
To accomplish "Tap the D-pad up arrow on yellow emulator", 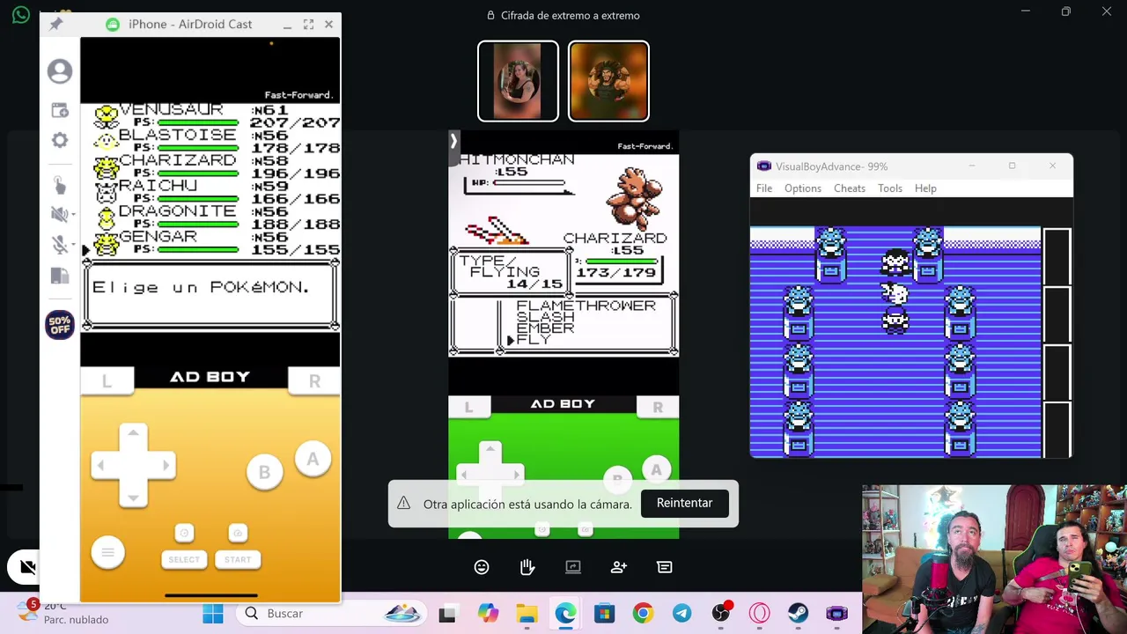I will (133, 434).
